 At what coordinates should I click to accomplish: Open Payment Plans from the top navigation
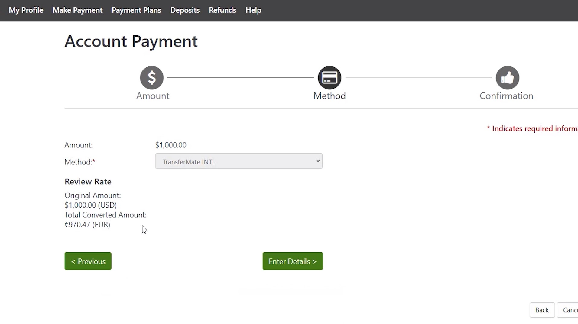coord(136,10)
